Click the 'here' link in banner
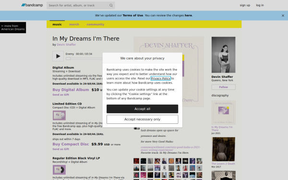The height and width of the screenshot is (180, 288). click(188, 15)
